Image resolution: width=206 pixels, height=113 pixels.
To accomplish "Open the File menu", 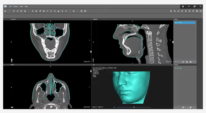I will [x=10, y=6].
